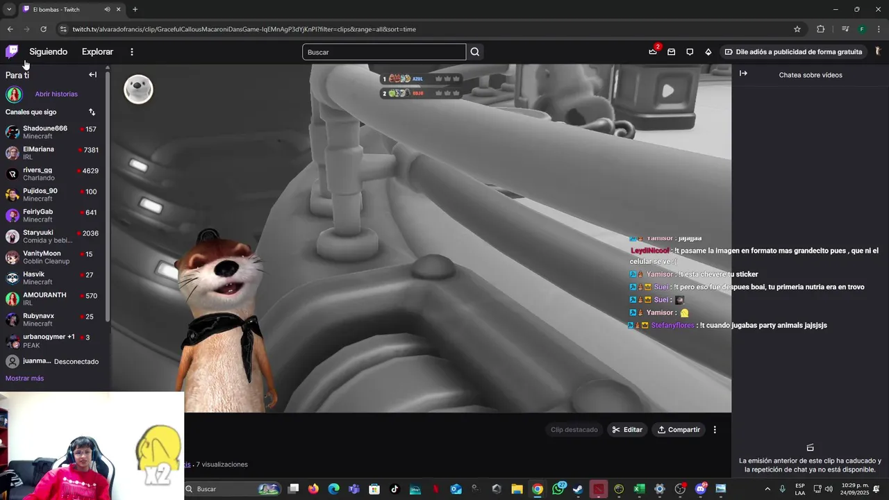The image size is (889, 500).
Task: Open the Prime loot crown icon
Action: (653, 51)
